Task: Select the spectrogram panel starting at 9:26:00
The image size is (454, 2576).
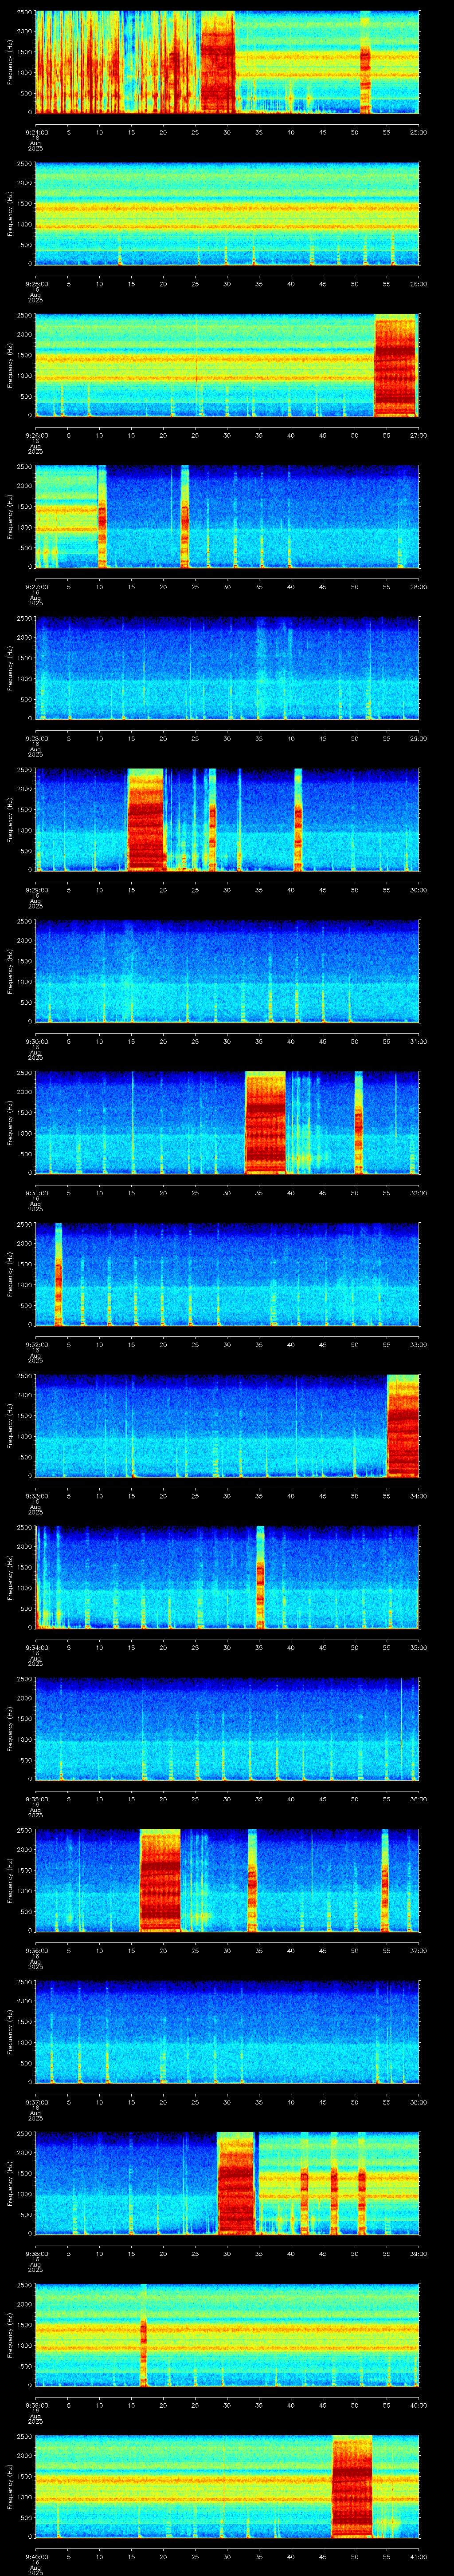Action: tap(227, 365)
